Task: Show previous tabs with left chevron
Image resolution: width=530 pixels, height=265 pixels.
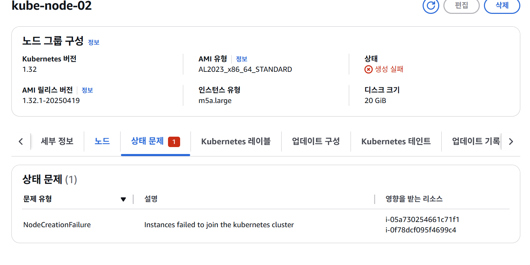Action: (x=21, y=142)
